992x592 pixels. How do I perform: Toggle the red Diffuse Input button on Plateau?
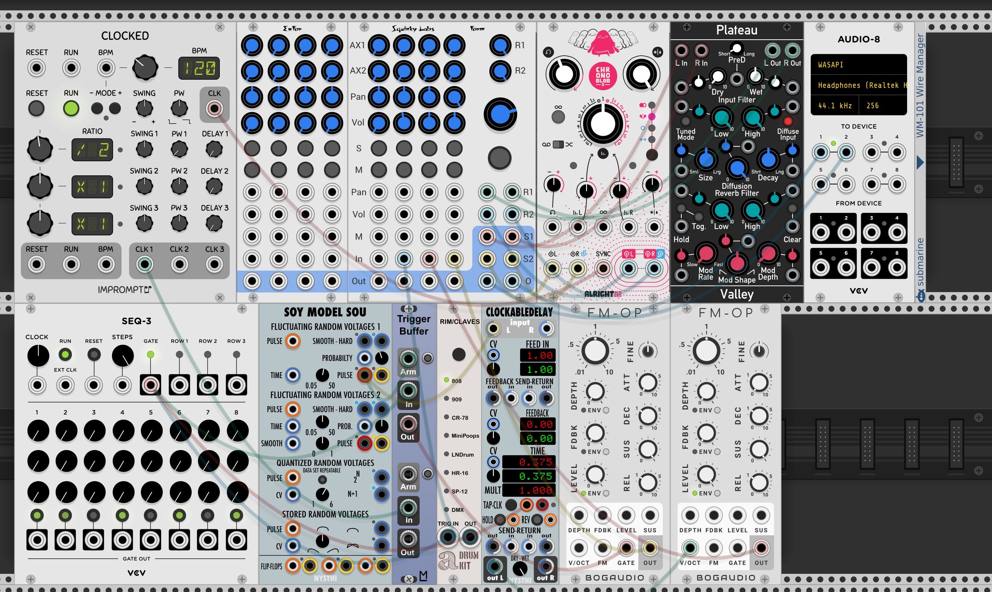click(788, 121)
